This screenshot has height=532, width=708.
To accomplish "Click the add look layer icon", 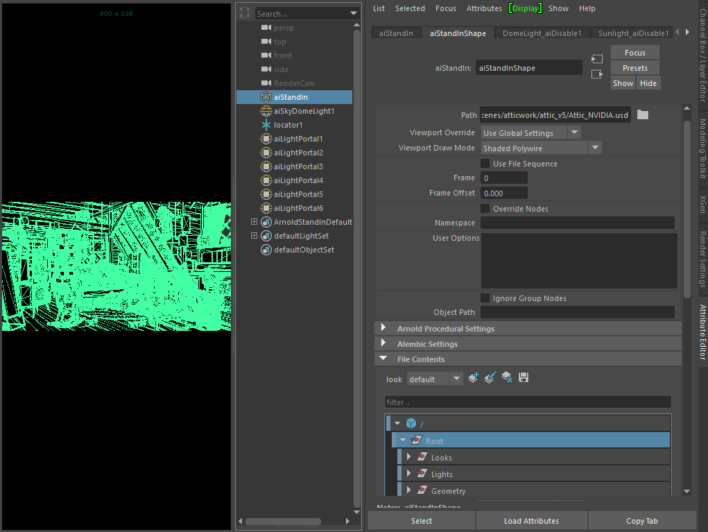I will [474, 378].
